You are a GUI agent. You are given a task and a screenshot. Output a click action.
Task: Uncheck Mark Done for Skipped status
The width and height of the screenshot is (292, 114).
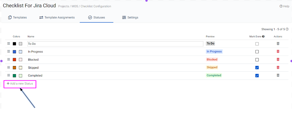(x=257, y=67)
